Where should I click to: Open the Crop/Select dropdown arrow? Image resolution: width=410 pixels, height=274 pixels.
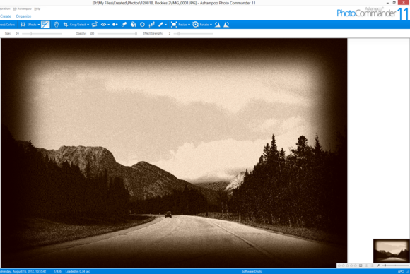click(x=88, y=25)
